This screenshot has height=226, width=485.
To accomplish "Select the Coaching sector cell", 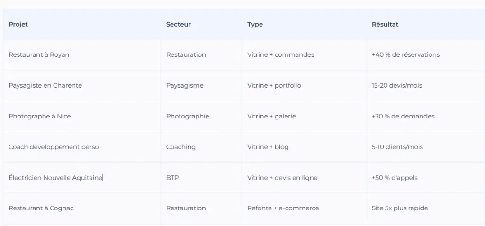I will (180, 147).
